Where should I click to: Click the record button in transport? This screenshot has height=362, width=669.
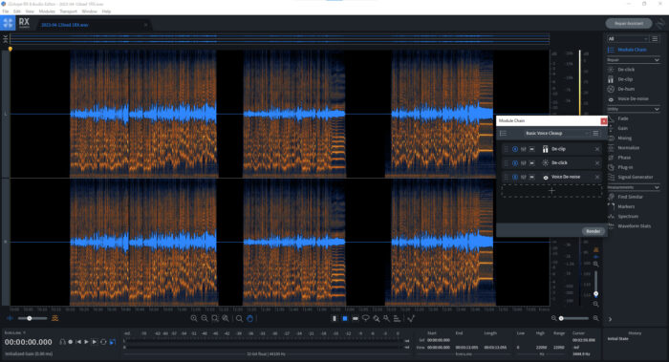coord(71,342)
